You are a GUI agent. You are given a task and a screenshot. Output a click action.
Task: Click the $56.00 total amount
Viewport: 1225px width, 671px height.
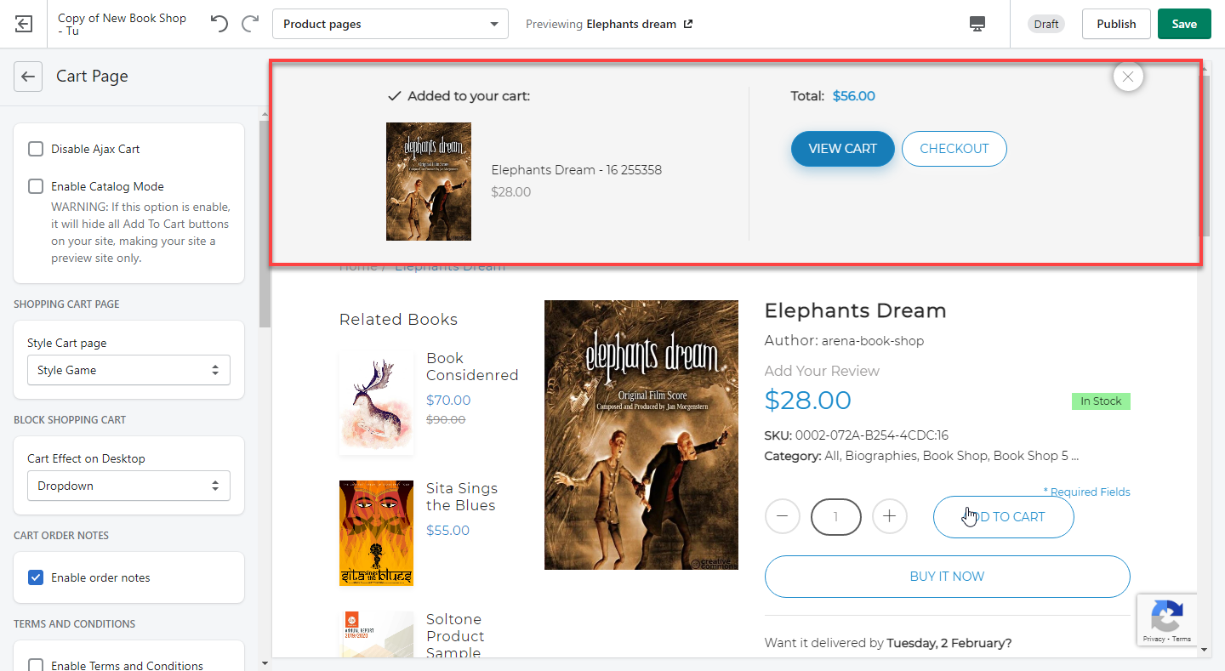click(853, 96)
